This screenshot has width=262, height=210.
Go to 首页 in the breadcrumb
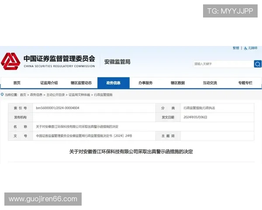coord(23,95)
